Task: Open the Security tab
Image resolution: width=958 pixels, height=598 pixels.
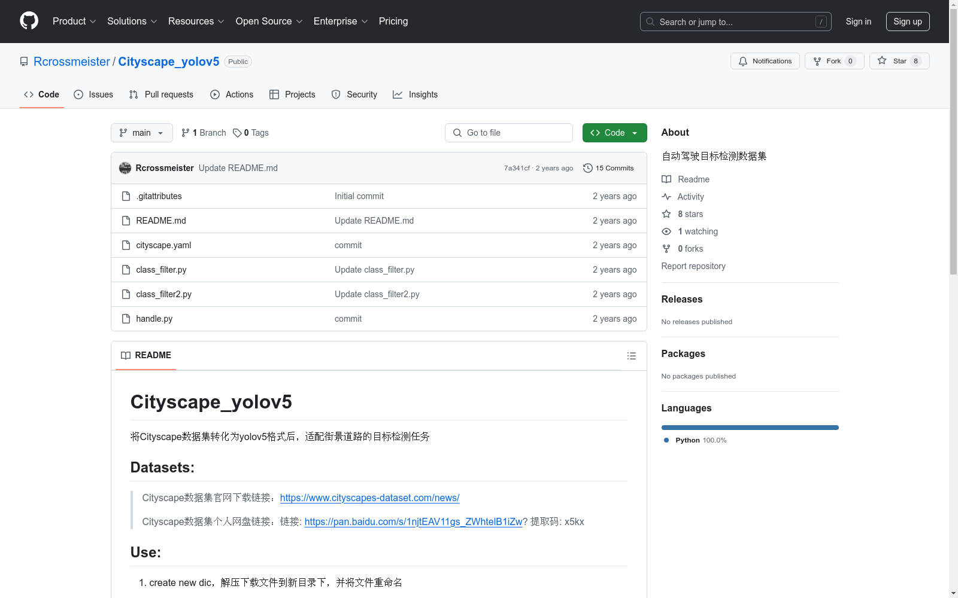Action: coord(354,94)
